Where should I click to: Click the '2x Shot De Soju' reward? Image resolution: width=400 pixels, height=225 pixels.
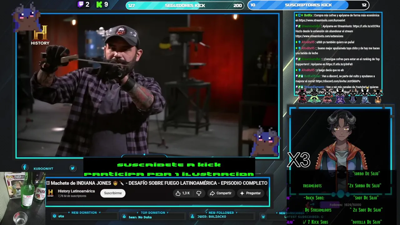click(366, 210)
